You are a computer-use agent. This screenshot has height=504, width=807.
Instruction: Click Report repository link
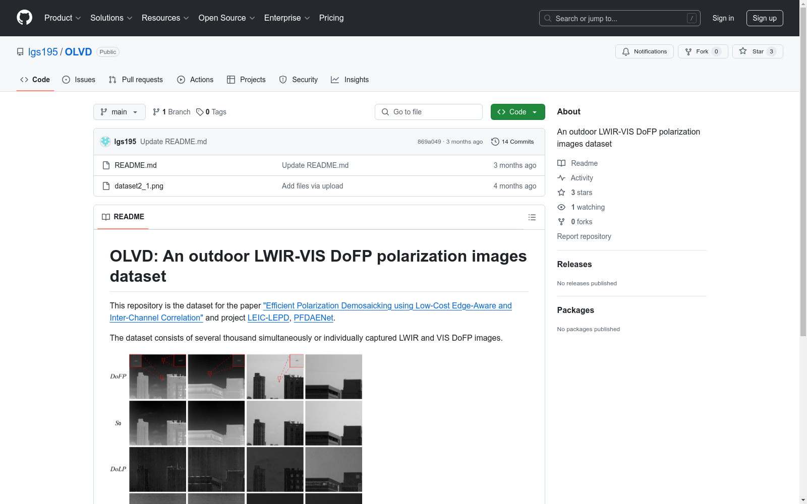(x=584, y=236)
